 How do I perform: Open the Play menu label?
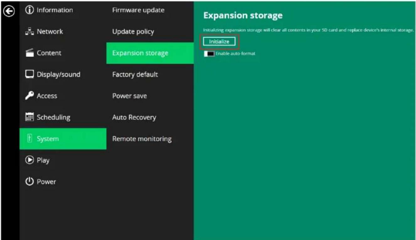point(43,160)
